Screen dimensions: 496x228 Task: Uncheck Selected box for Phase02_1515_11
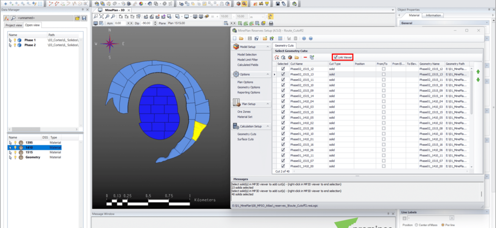coord(283,80)
